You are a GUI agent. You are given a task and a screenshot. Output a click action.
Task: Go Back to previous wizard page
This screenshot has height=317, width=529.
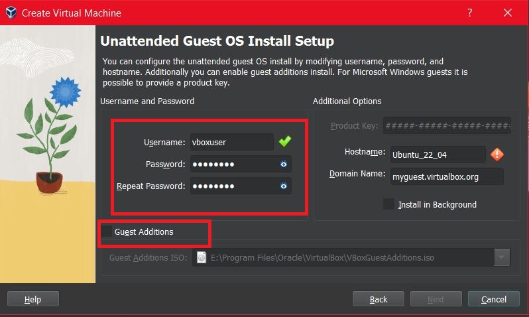[x=379, y=299]
